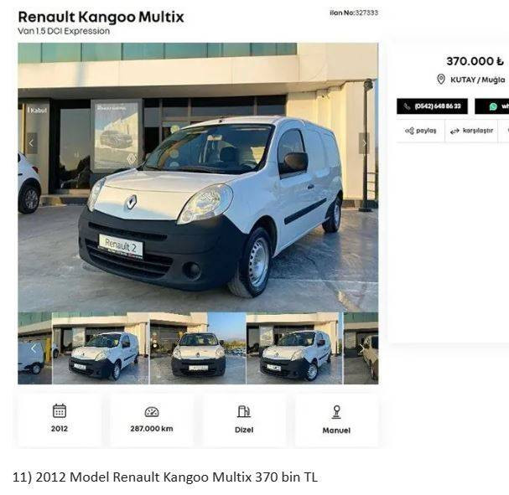
Task: Click the share icon next to paylaş
Action: (x=409, y=131)
